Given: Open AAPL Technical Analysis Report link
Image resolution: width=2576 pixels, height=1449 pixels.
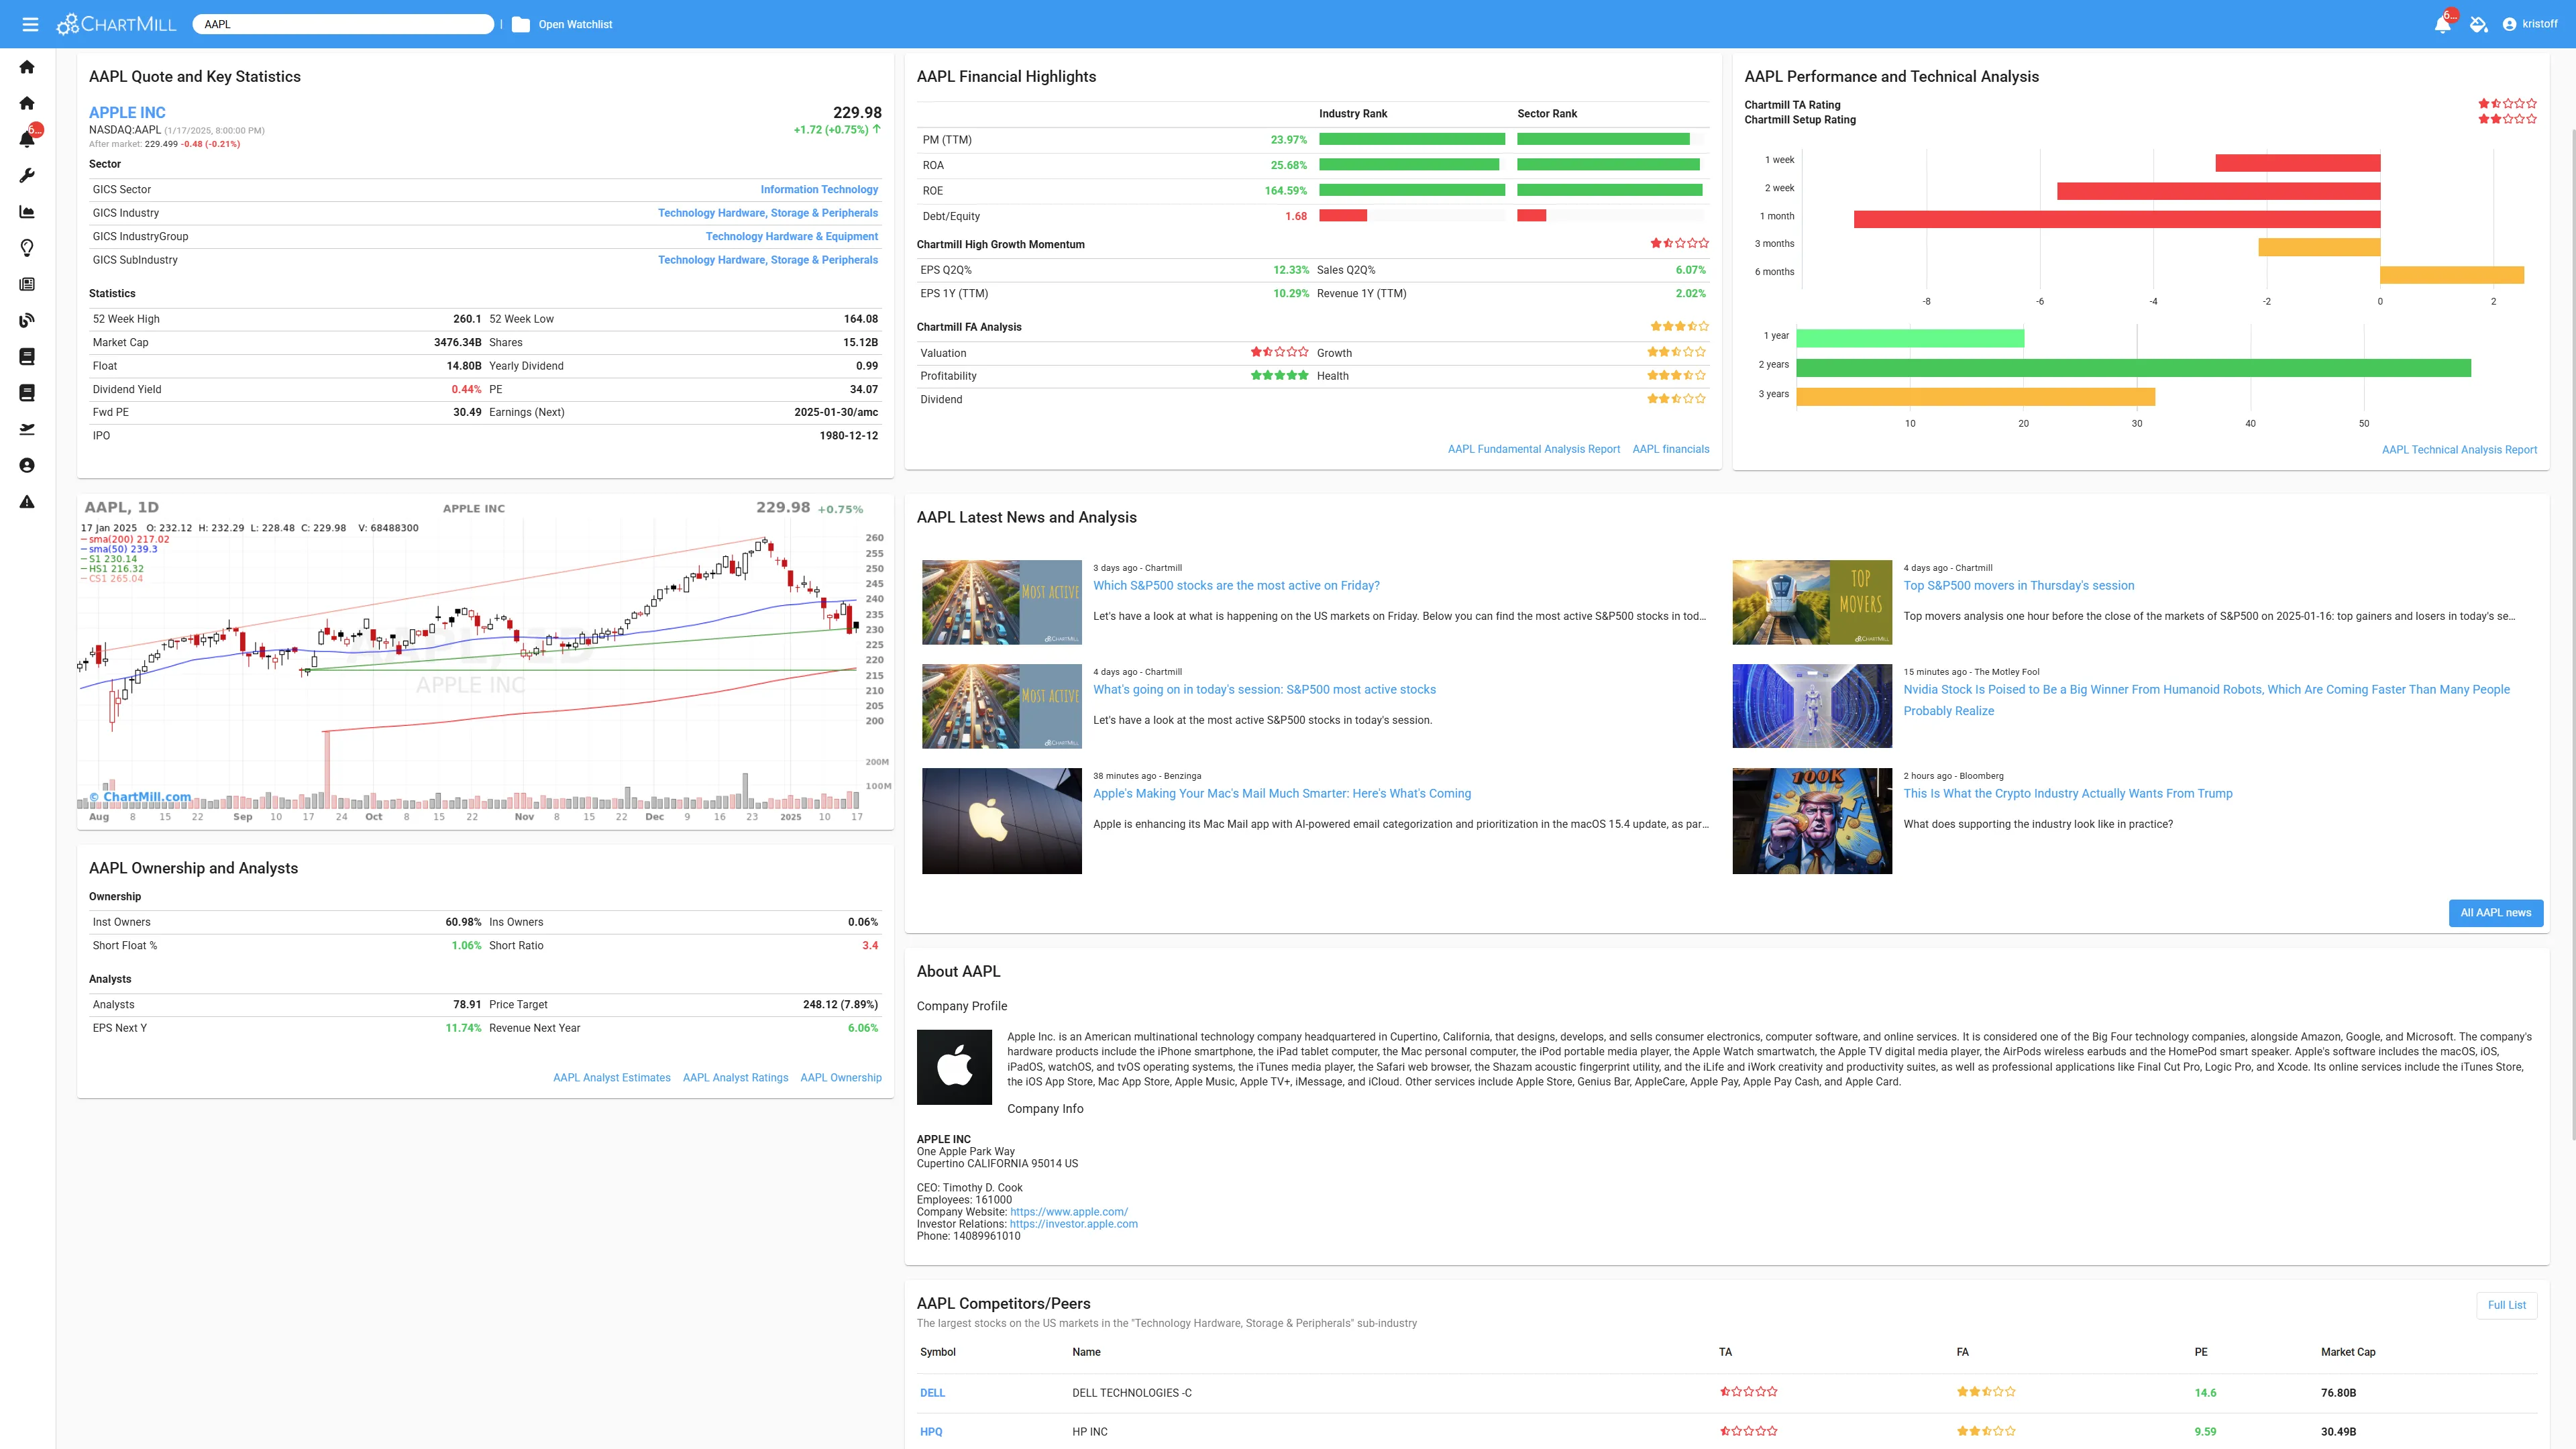Looking at the screenshot, I should [x=2459, y=450].
